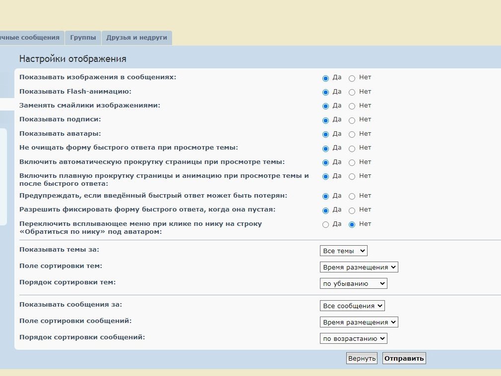Open the Показывать сообщения за dropdown
This screenshot has width=501, height=376.
click(352, 306)
